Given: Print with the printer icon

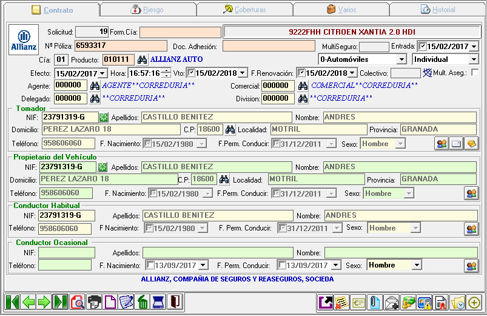Looking at the screenshot, I should click(94, 302).
